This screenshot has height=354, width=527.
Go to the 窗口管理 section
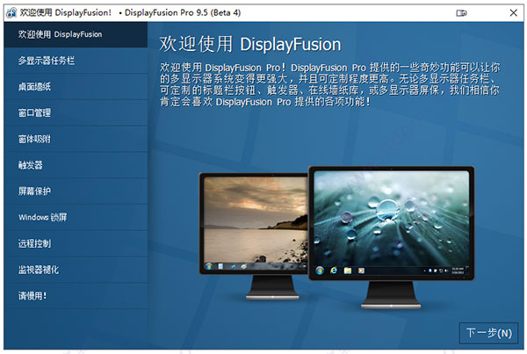coord(76,112)
